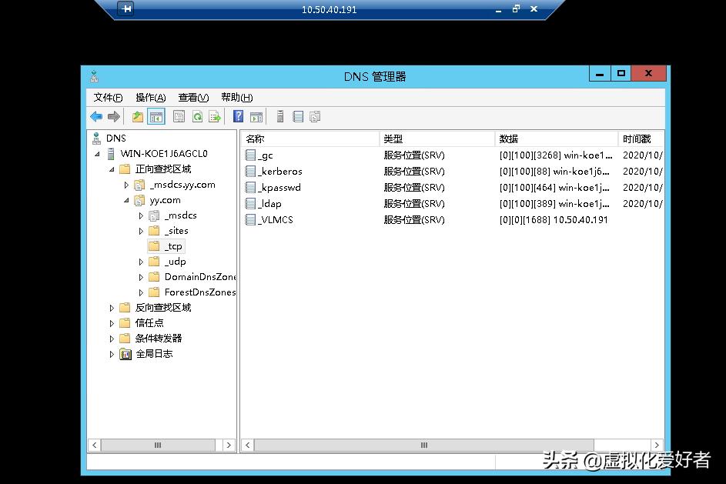Click the Export List toolbar icon
The image size is (726, 484).
click(x=216, y=116)
